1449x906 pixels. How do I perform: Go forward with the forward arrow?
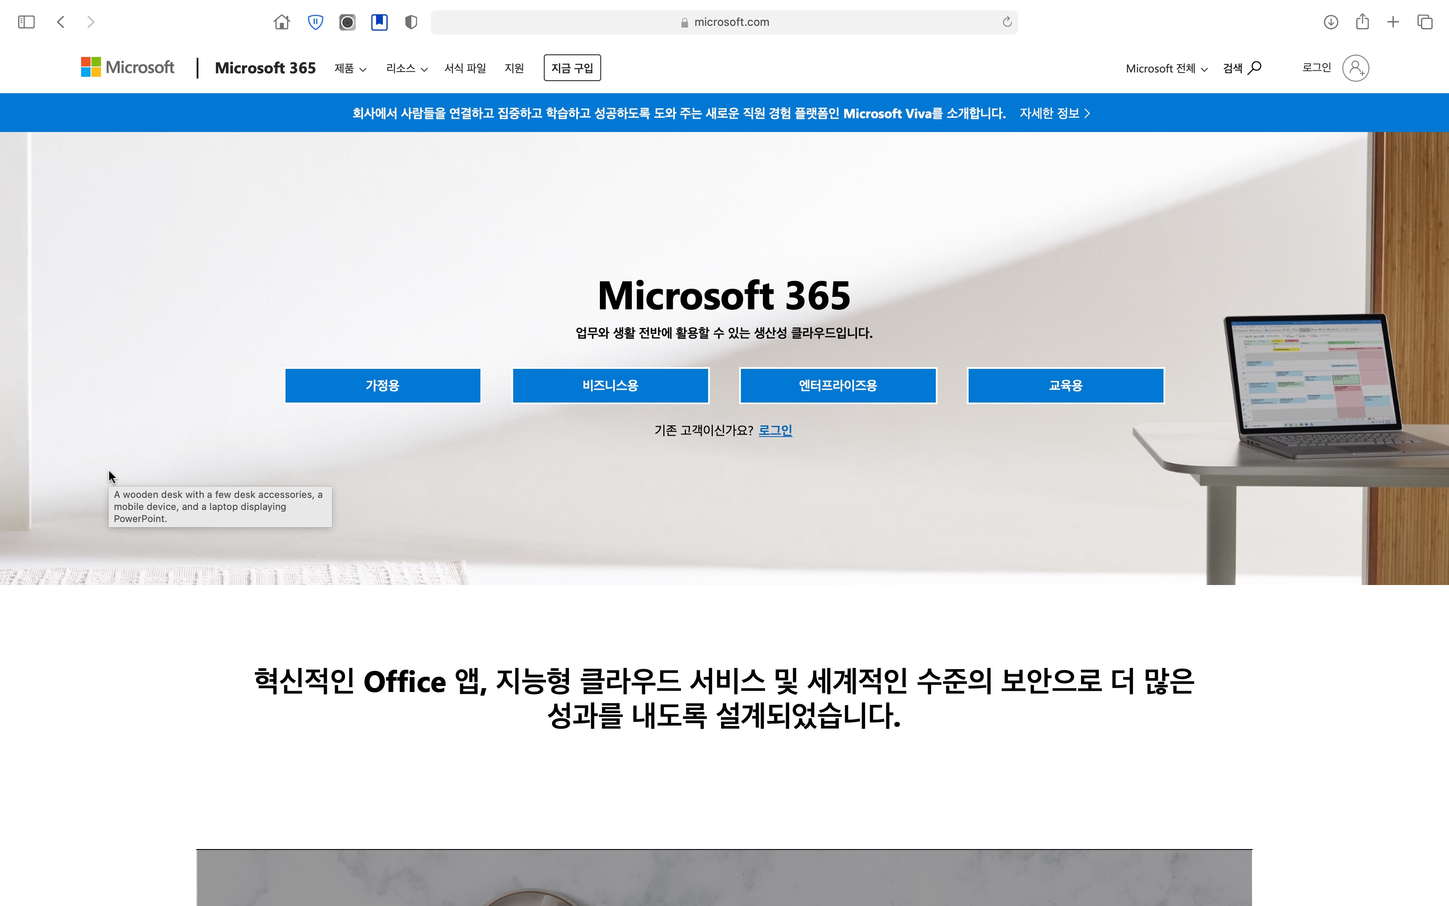tap(91, 22)
